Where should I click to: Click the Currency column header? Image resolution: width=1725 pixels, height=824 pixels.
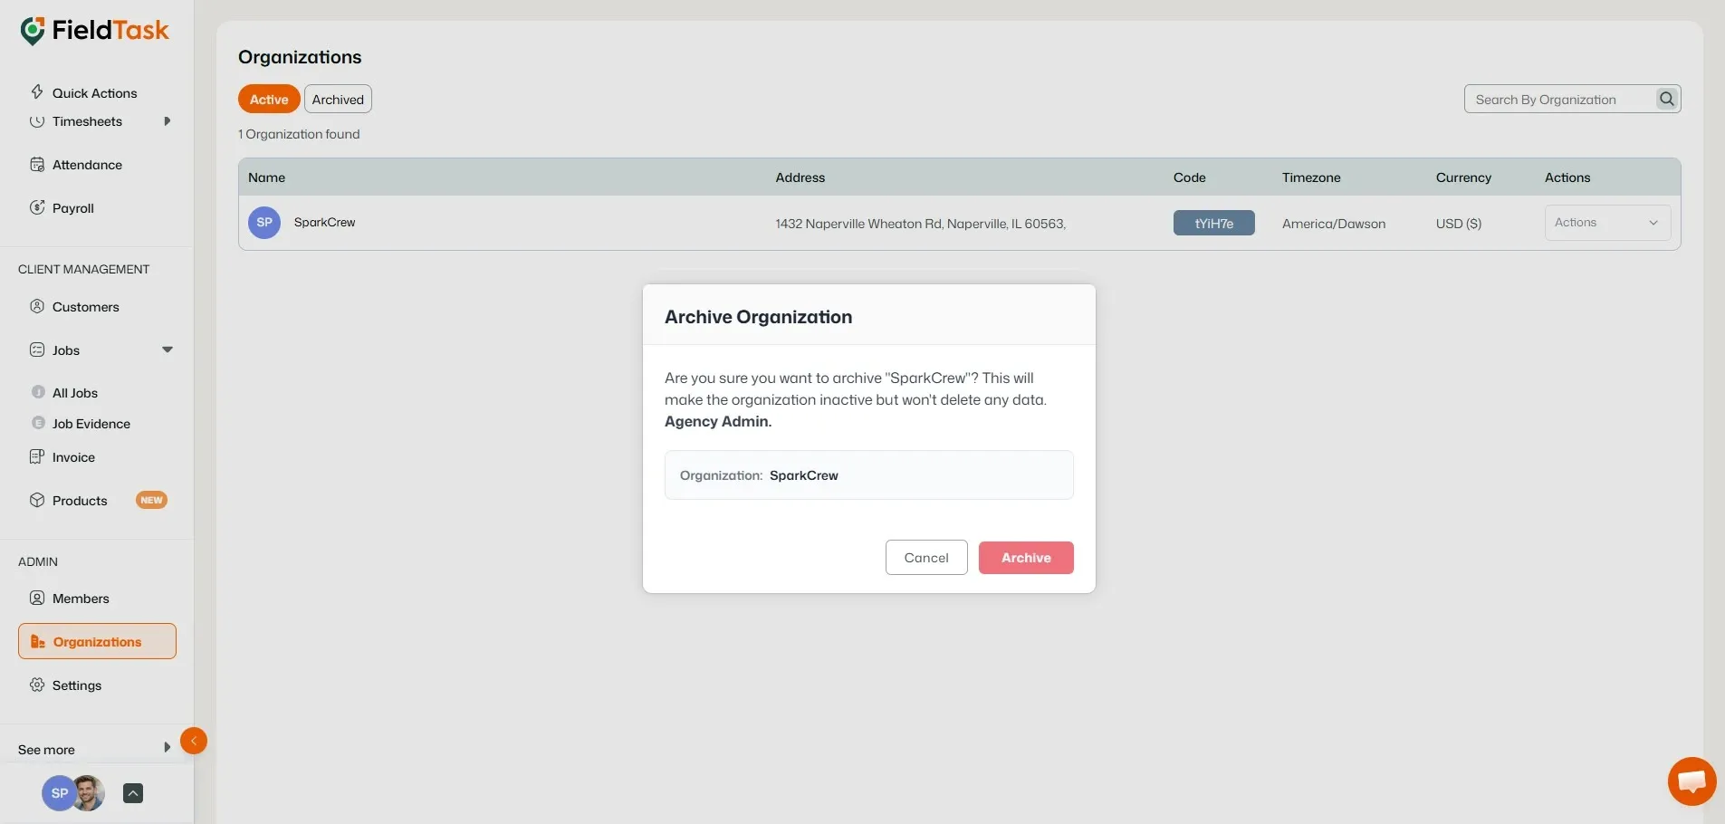coord(1463,177)
